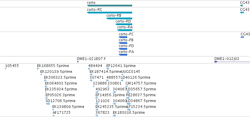This screenshot has height=117, width=250.
Task: Click the EK120139.5prime label
Action: pyautogui.click(x=56, y=72)
